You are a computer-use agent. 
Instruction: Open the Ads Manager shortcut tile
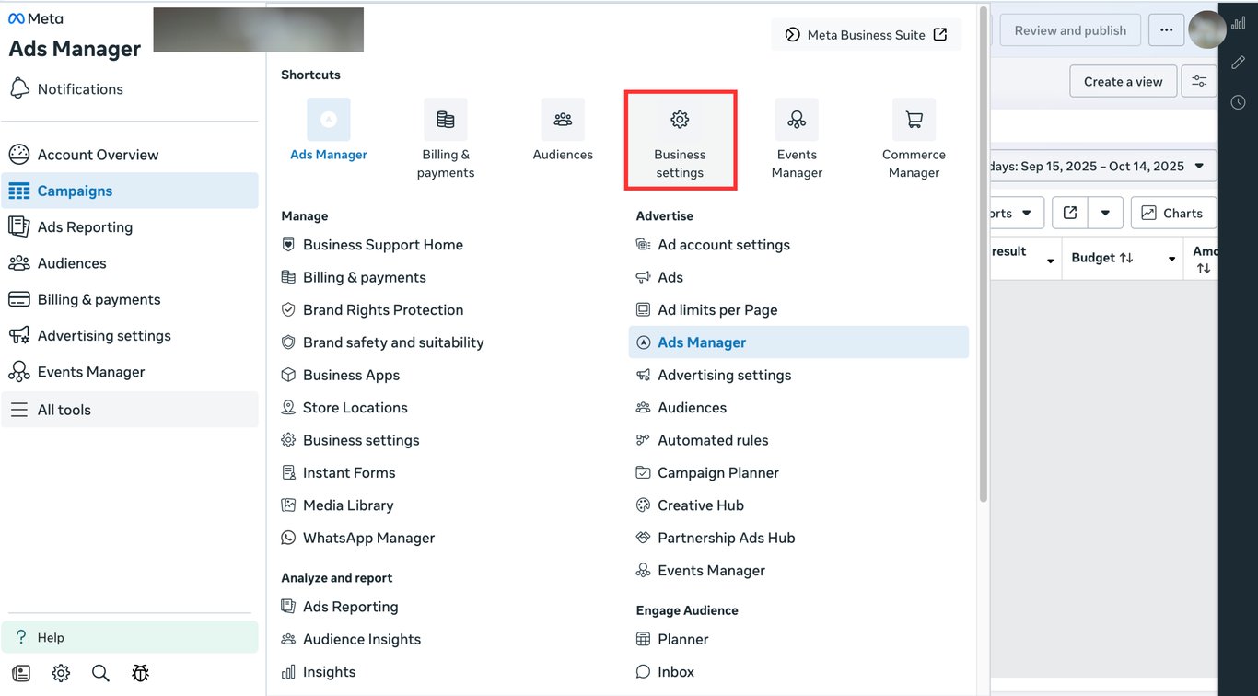(x=329, y=131)
